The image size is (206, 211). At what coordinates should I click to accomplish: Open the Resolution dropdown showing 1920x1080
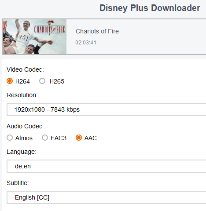coord(107,109)
